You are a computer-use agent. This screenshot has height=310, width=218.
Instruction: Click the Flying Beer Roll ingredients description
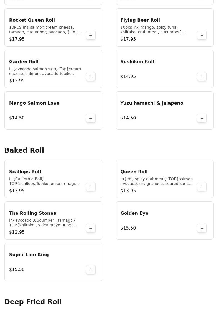click(x=153, y=30)
